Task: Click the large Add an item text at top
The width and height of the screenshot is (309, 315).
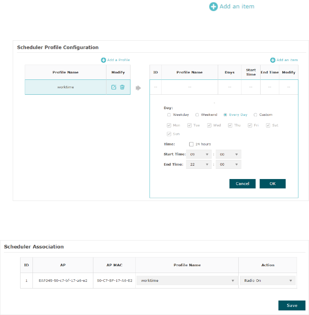Action: tap(237, 6)
